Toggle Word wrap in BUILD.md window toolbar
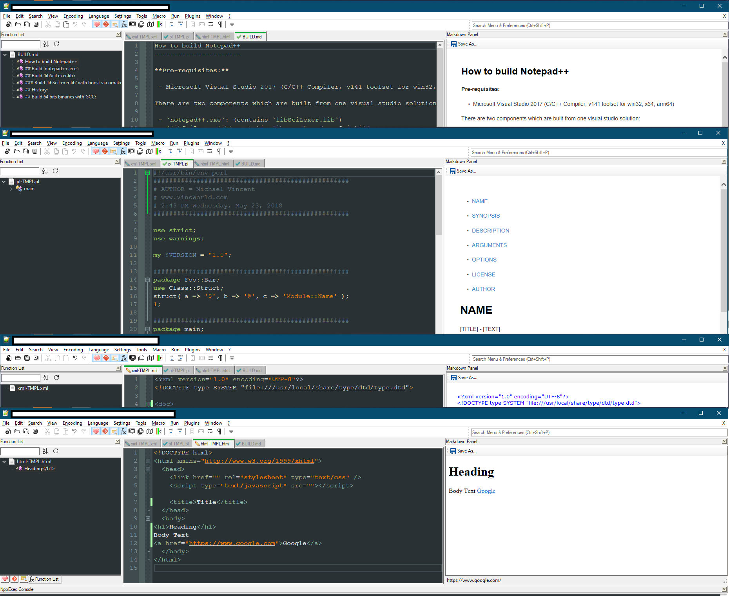The height and width of the screenshot is (596, 729). [x=211, y=24]
